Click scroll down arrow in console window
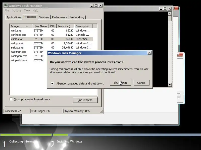Screen dimensions: 201x150 pyautogui.click(x=170, y=84)
